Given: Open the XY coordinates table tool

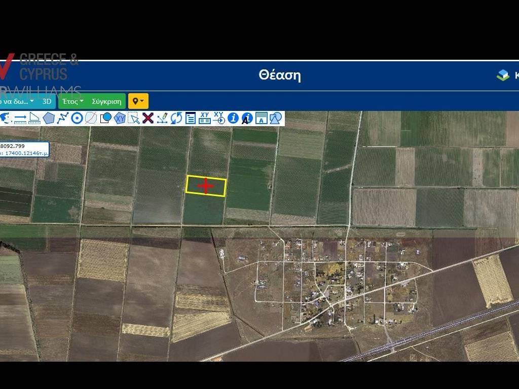Looking at the screenshot, I should point(205,119).
